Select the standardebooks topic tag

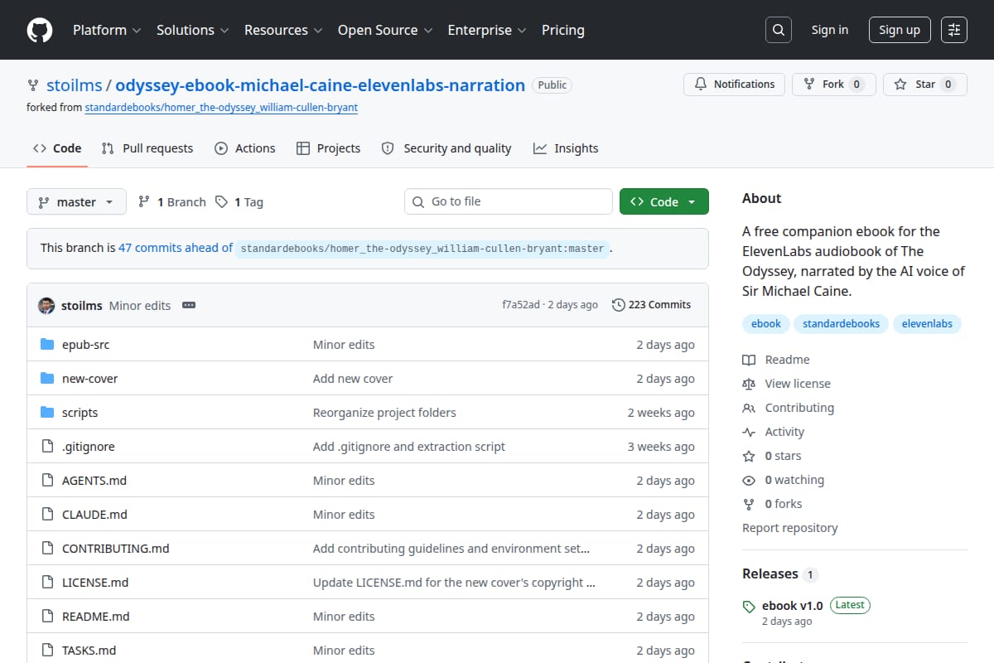tap(841, 323)
